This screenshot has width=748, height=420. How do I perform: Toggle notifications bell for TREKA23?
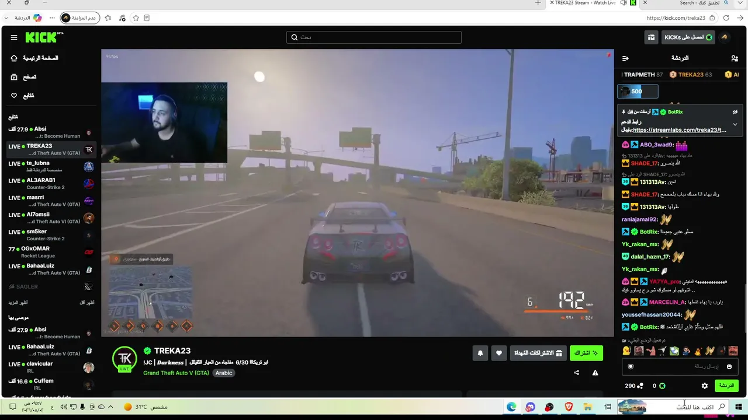(x=480, y=353)
